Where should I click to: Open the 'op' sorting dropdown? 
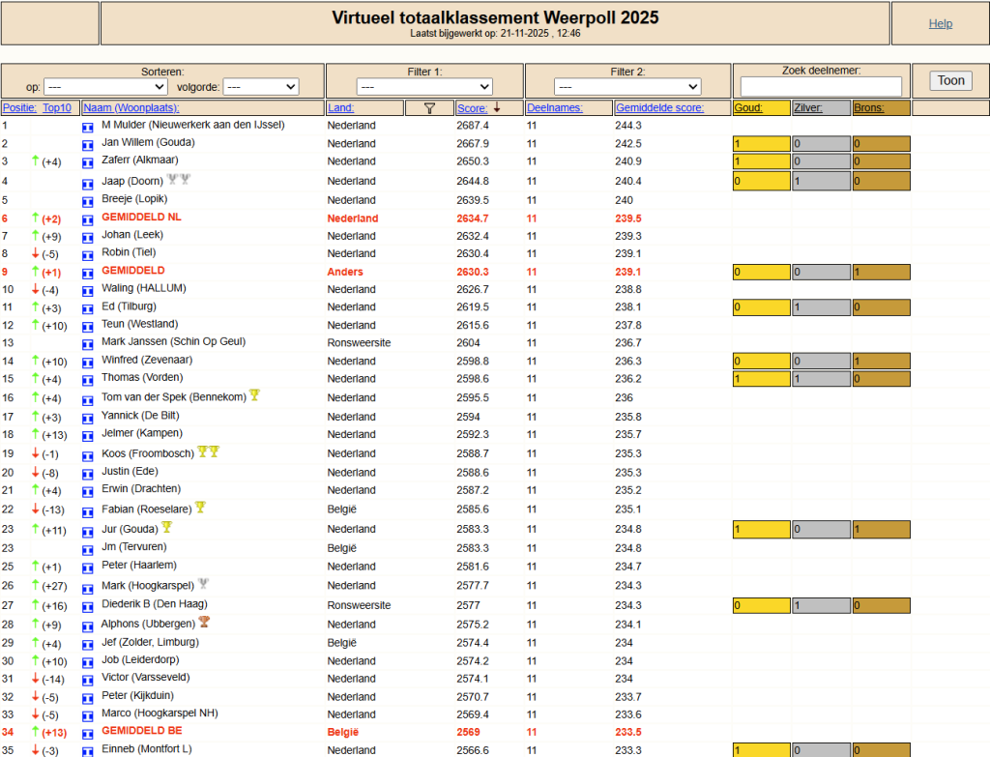click(x=106, y=86)
